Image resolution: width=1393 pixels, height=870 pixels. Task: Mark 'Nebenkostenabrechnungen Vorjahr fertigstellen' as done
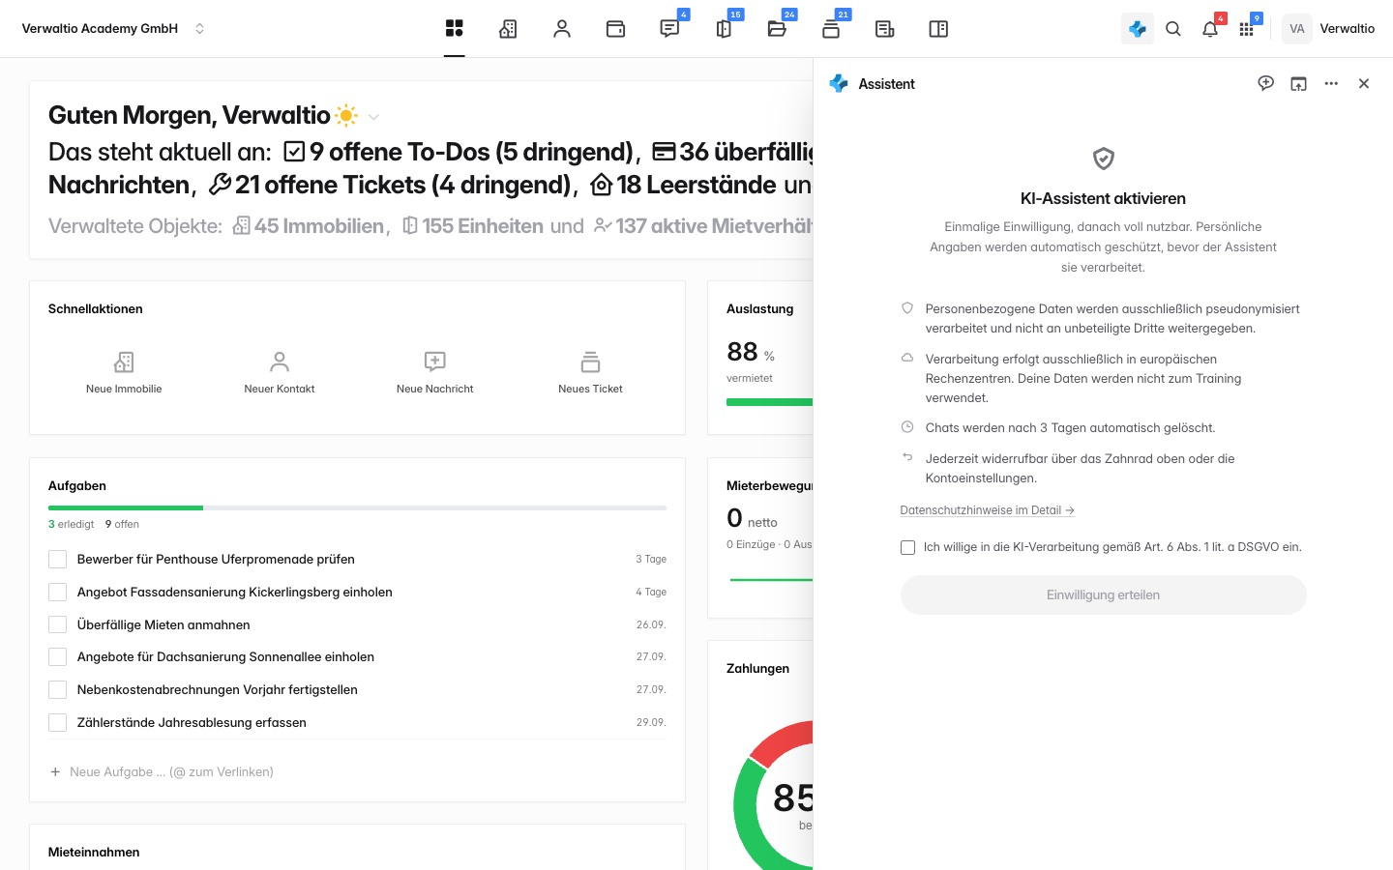click(x=58, y=690)
